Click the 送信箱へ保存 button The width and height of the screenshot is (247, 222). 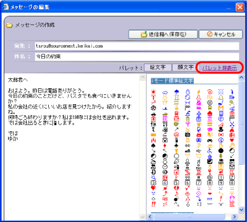(x=163, y=35)
